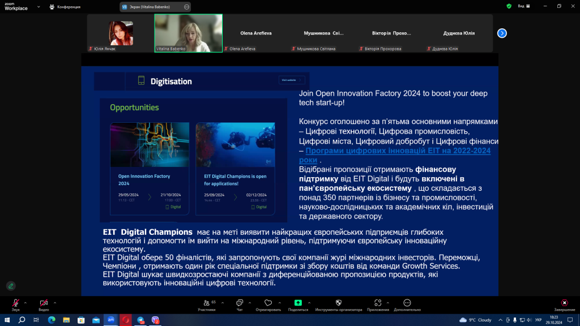Open the Windows notification center
580x326 pixels.
point(570,320)
